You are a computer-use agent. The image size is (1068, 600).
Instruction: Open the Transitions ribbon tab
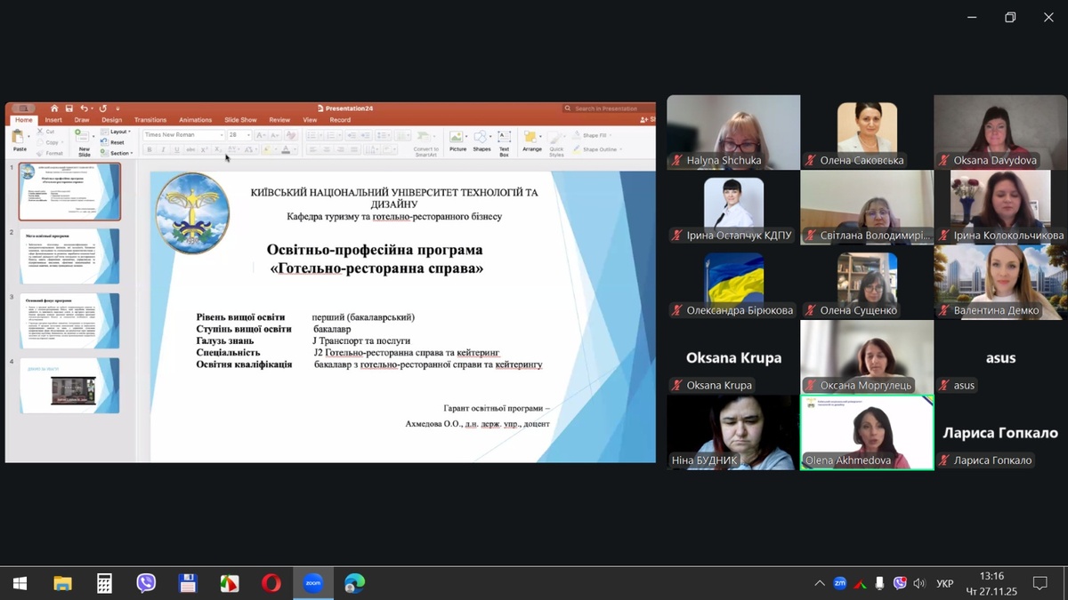150,120
